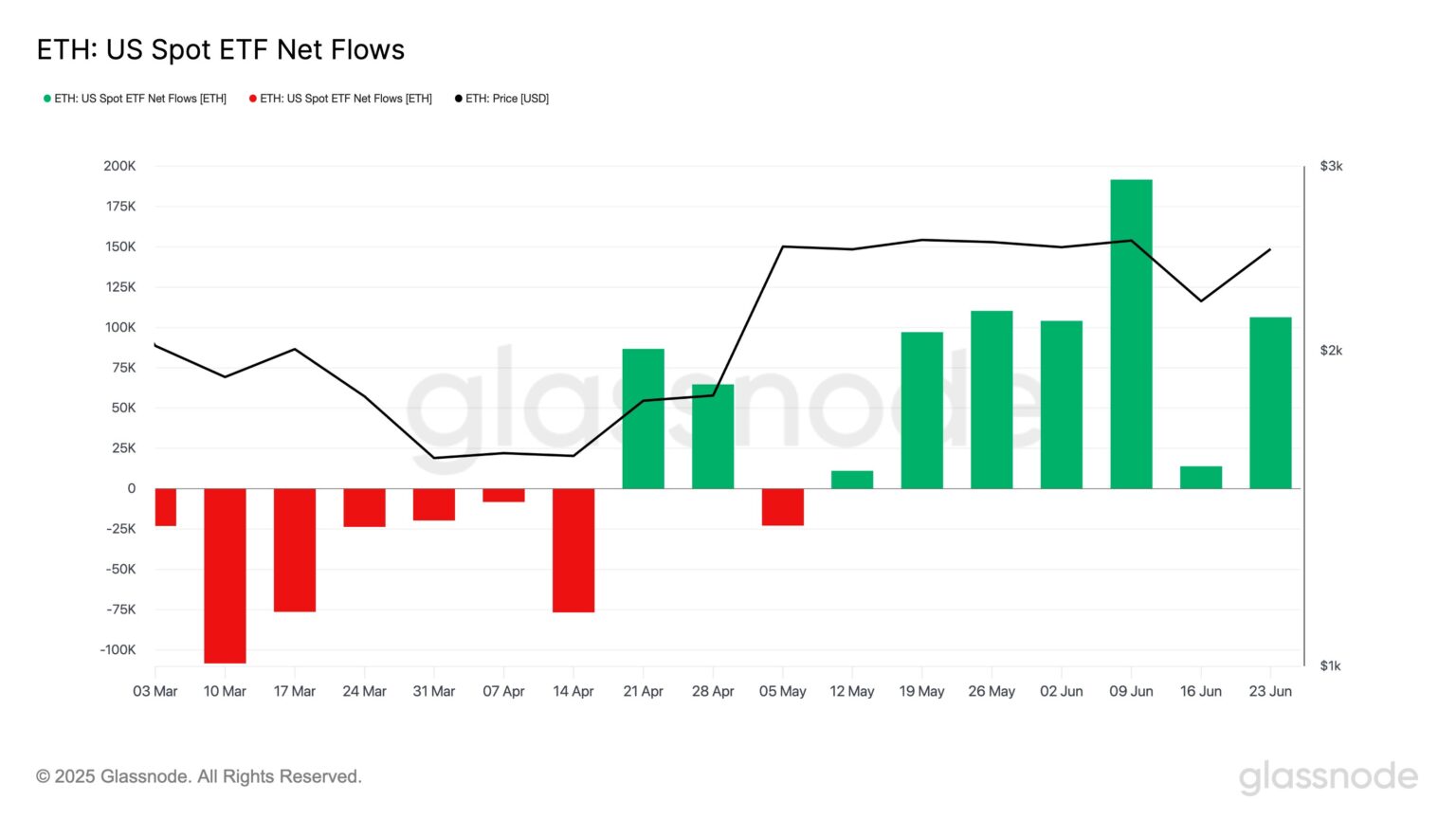Click the tallest green bar for 09 Jun
This screenshot has height=819, width=1456.
tap(1131, 334)
